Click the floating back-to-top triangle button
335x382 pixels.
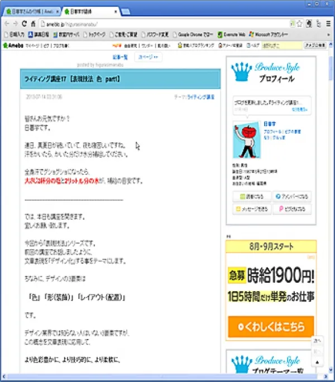(x=317, y=362)
